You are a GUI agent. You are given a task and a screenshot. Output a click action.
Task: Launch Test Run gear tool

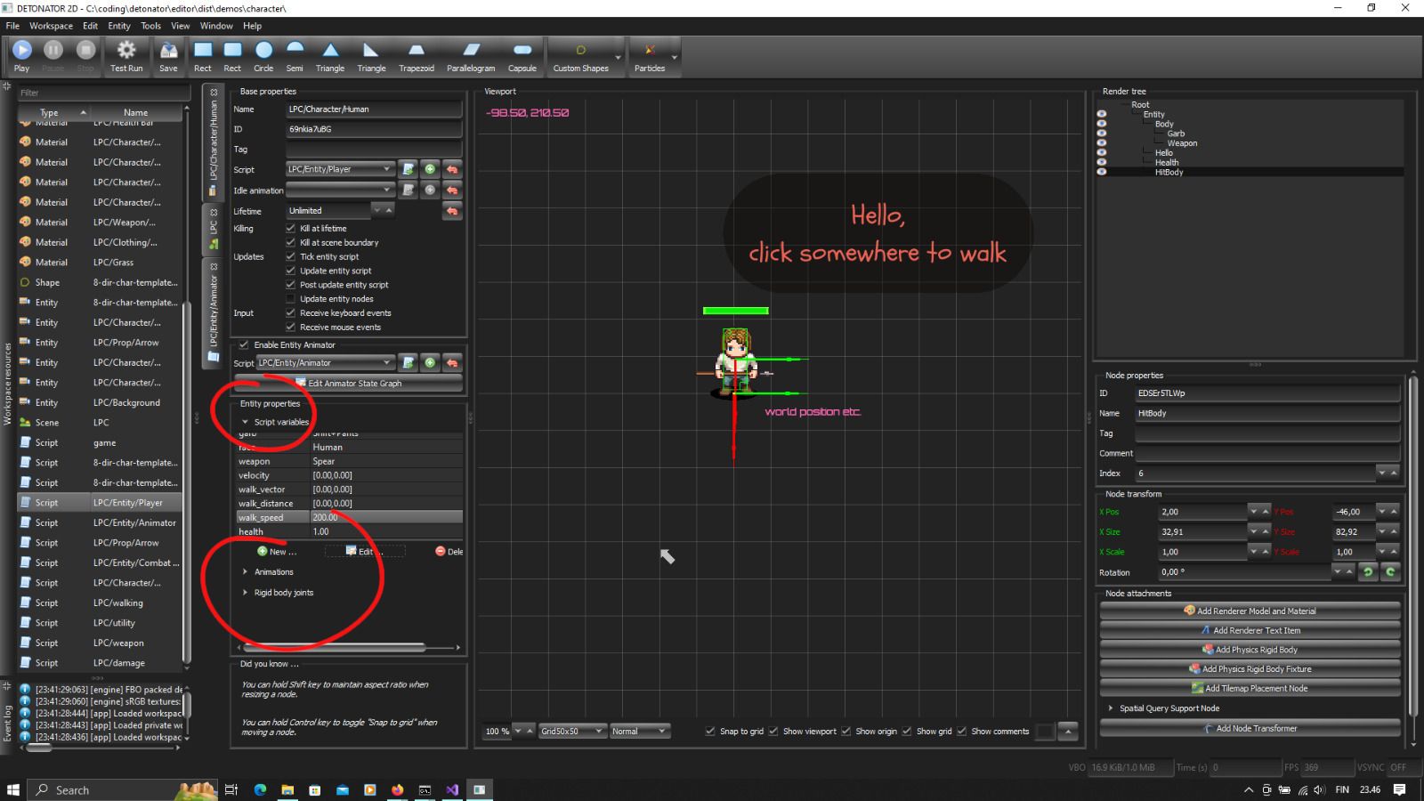pos(126,55)
